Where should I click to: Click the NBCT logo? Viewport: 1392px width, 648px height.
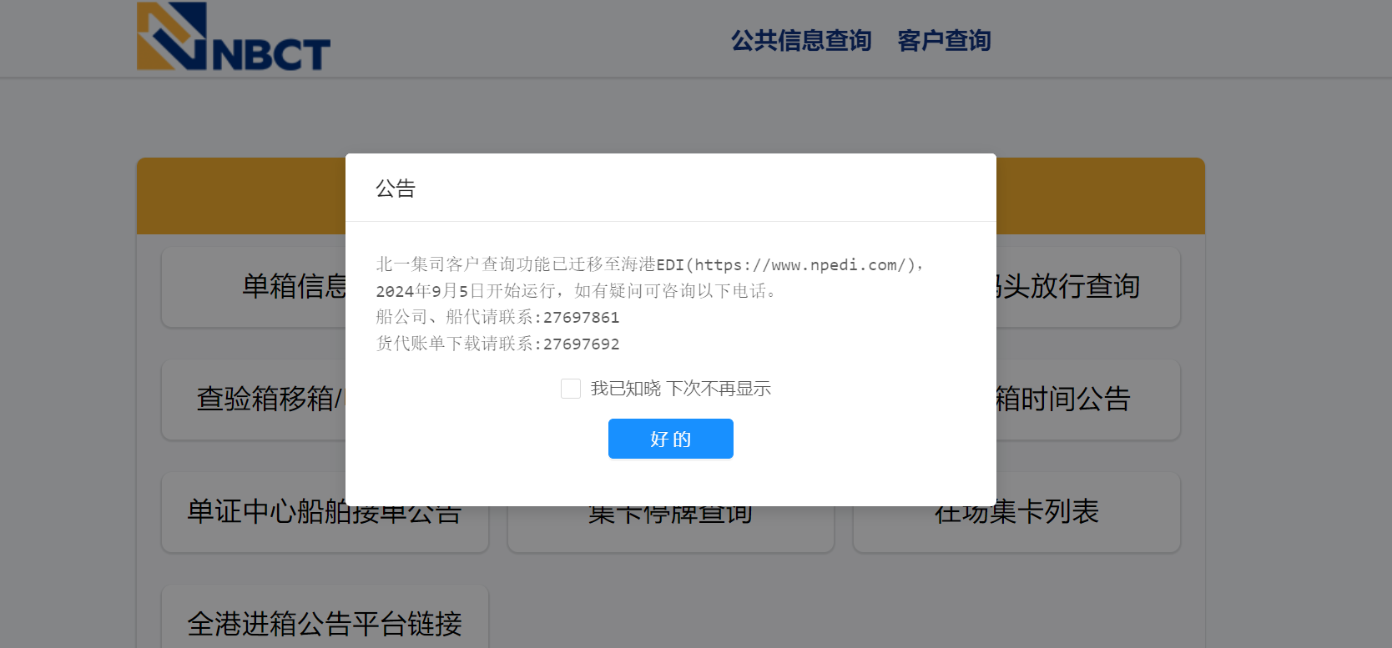(233, 37)
